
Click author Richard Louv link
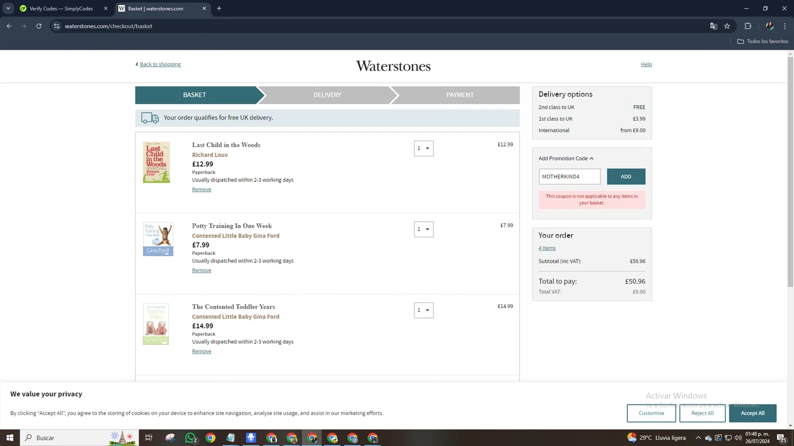(210, 155)
